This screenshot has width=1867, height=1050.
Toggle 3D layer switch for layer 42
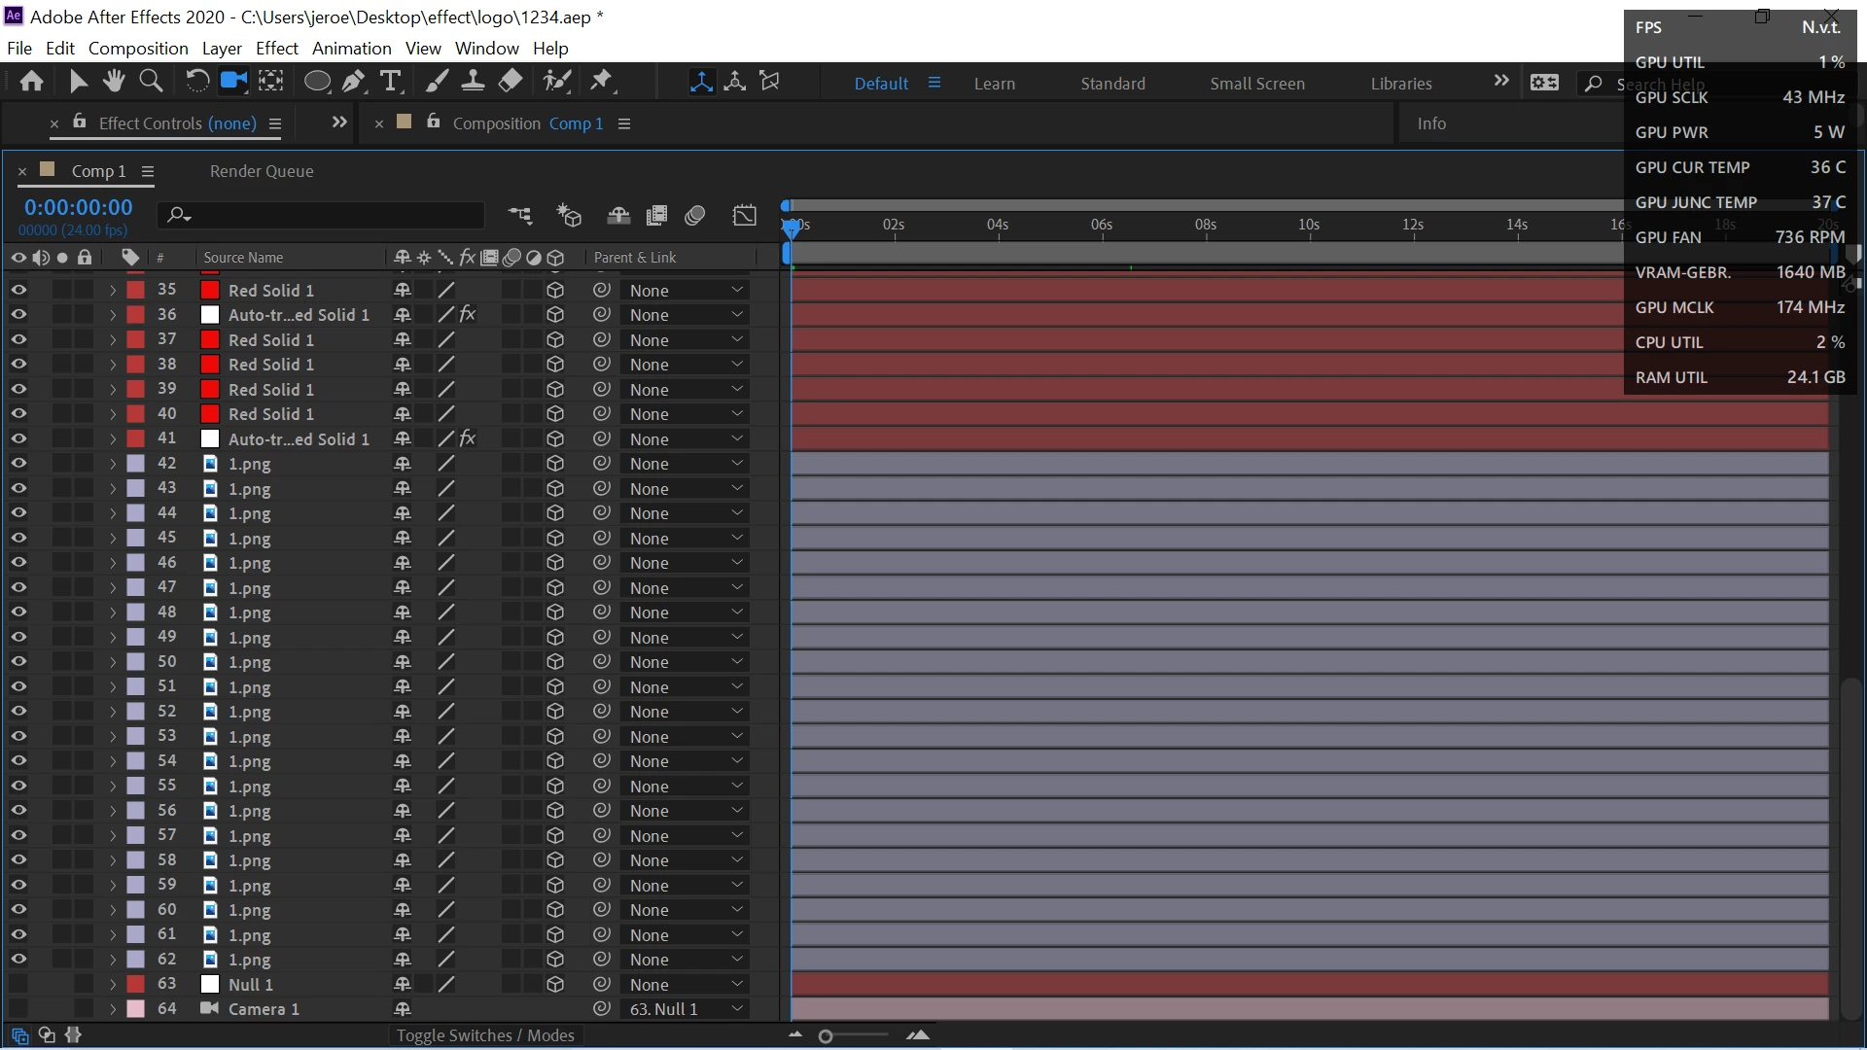point(555,464)
